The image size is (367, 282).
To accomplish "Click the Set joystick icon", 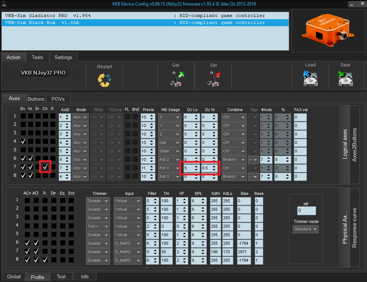I will [x=214, y=79].
